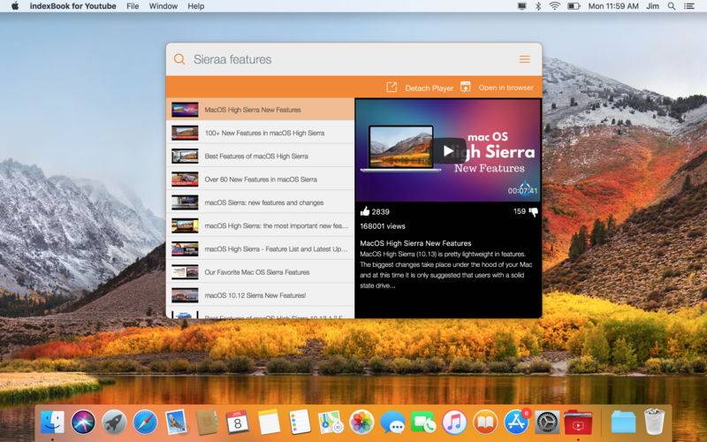The image size is (707, 442).
Task: Open Contacts book in the Dock
Action: point(207,423)
